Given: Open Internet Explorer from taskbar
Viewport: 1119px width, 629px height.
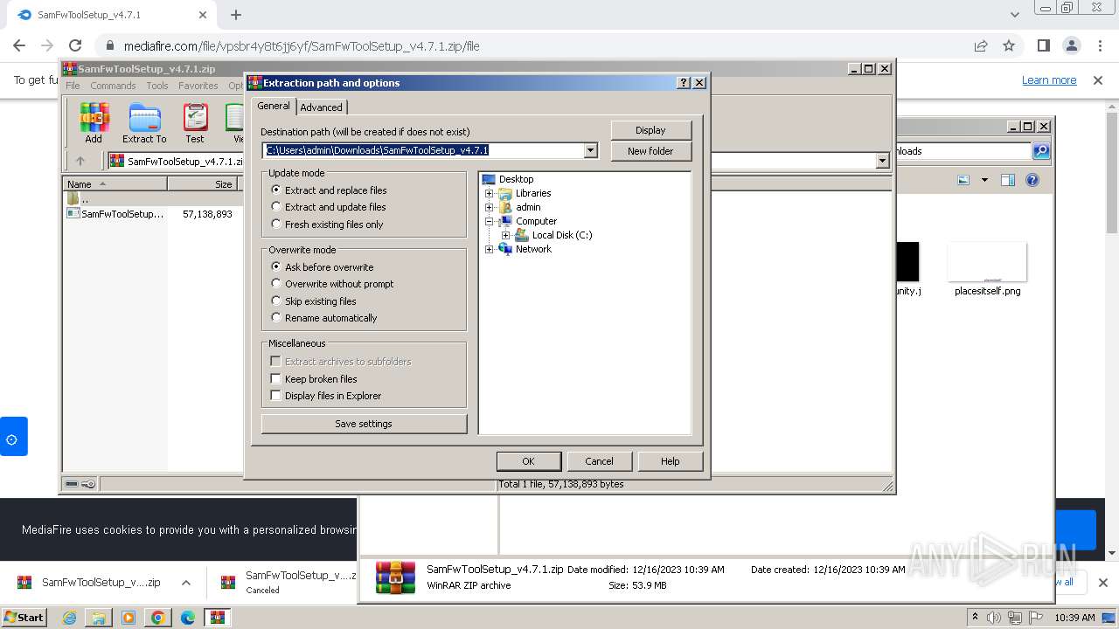Looking at the screenshot, I should pyautogui.click(x=69, y=618).
